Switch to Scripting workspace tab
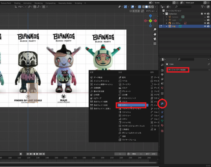The width and height of the screenshot is (211, 167). click(78, 3)
